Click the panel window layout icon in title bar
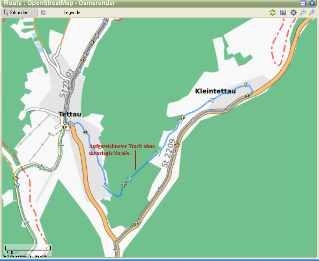This screenshot has width=319, height=261. tap(303, 3)
